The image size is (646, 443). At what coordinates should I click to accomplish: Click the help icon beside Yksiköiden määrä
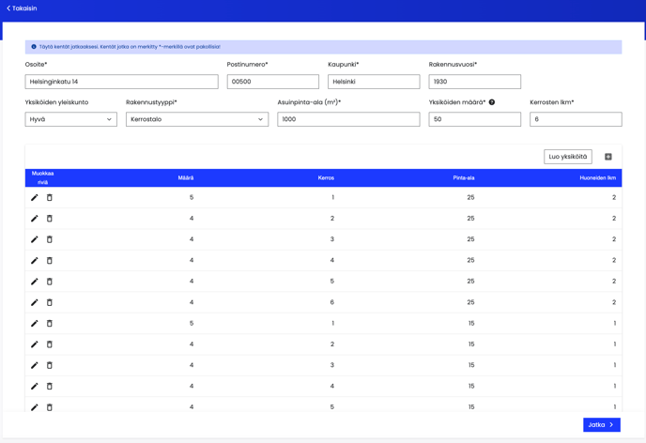coord(492,102)
